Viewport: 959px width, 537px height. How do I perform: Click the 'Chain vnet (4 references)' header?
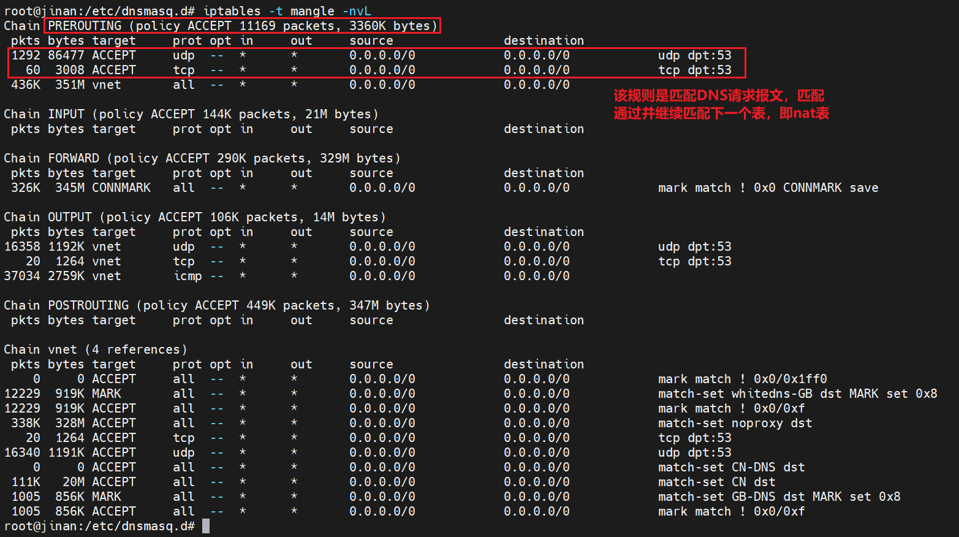pos(95,349)
